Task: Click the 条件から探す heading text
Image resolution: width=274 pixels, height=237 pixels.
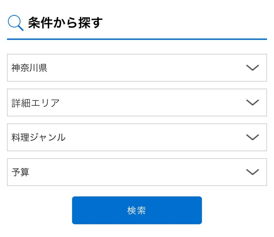Action: click(x=65, y=23)
